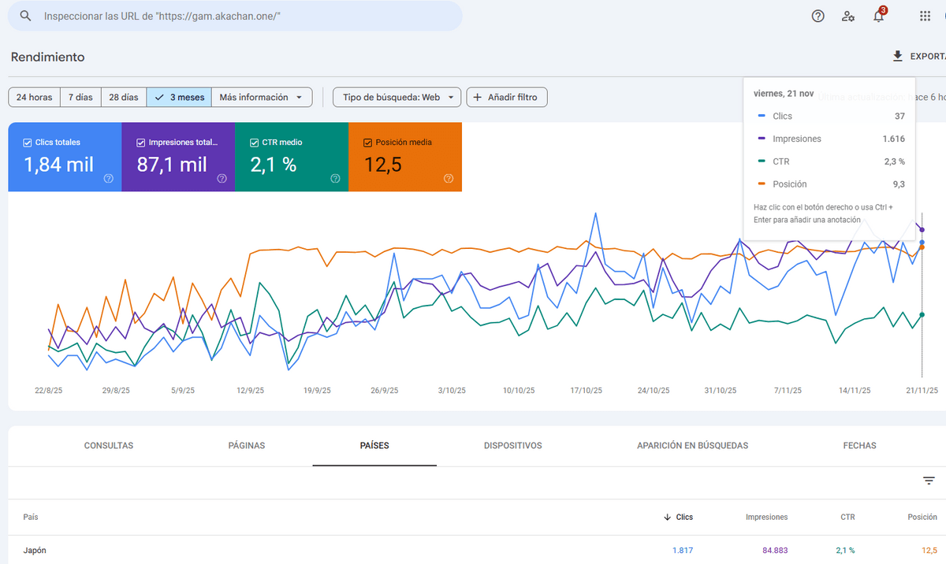Open Tipo de búsqueda: Web dropdown
Image resolution: width=946 pixels, height=564 pixels.
(x=397, y=98)
